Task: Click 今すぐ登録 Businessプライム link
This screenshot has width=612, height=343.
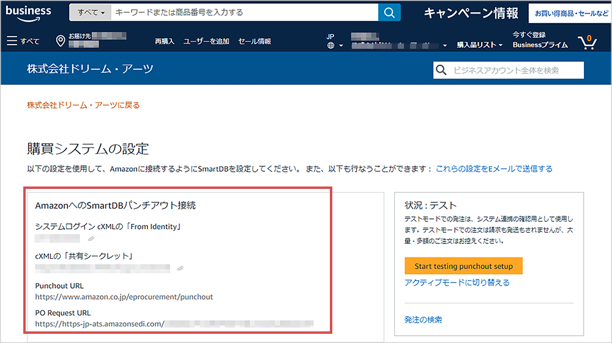Action: (540, 40)
